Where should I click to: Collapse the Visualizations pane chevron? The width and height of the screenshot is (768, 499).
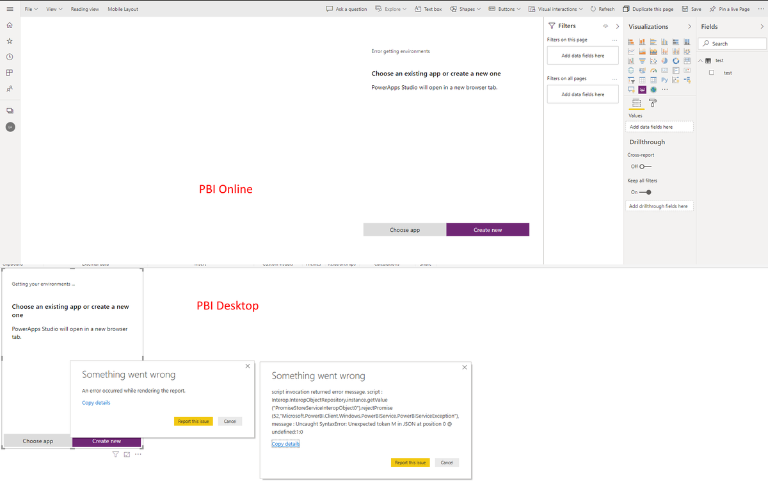[x=689, y=26]
